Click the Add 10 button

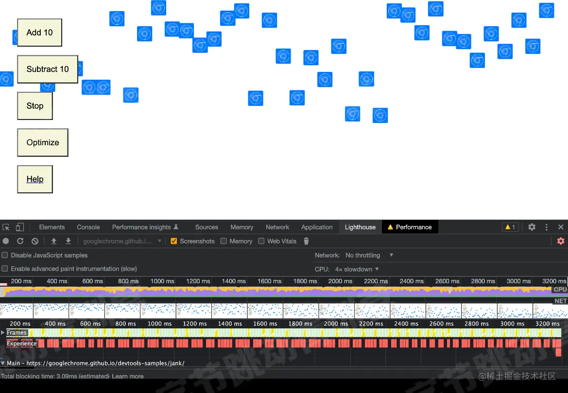pos(39,33)
